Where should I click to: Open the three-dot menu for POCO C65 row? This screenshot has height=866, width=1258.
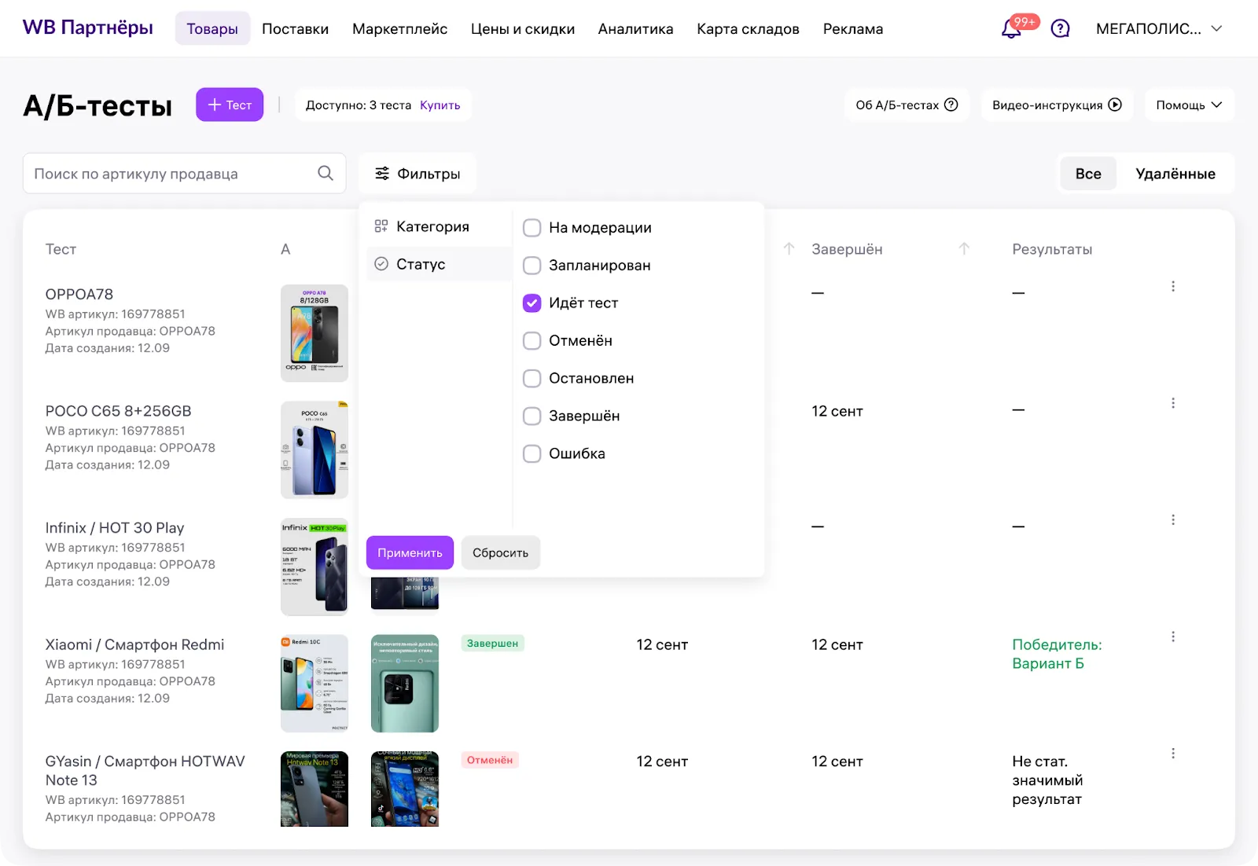1173,403
